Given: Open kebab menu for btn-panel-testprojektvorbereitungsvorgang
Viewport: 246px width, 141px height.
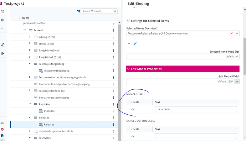Looking at the screenshot, I should click(x=113, y=84).
